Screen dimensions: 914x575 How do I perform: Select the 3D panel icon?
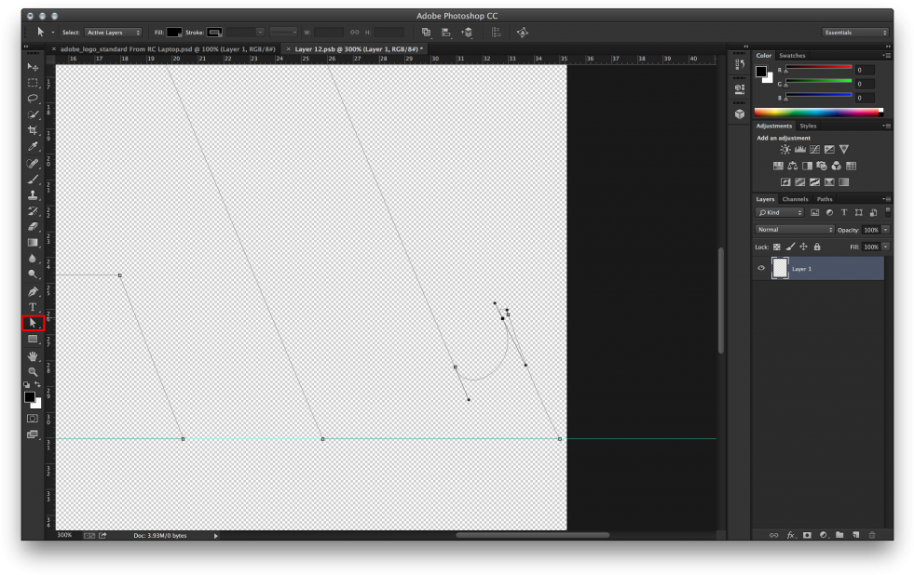(x=739, y=114)
